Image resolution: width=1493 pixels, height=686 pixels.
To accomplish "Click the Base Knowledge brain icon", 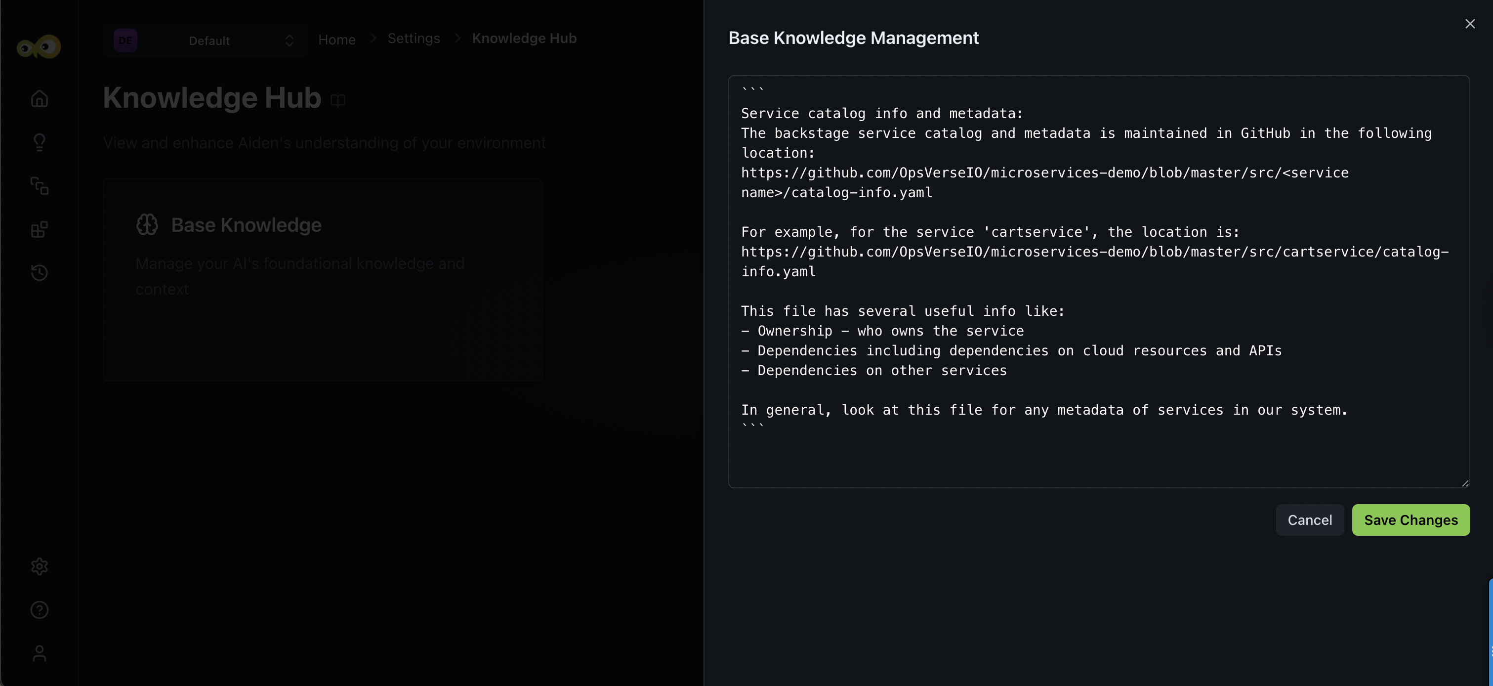I will [147, 224].
